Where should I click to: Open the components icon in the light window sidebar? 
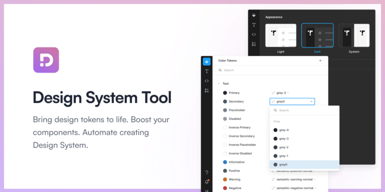point(207,90)
